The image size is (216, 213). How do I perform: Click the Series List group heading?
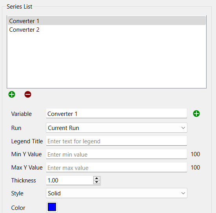(x=20, y=7)
